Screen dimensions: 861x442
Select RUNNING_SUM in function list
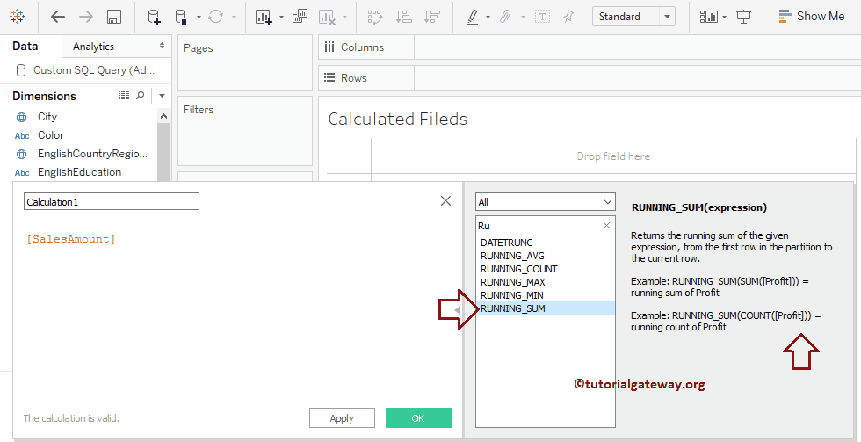(546, 308)
